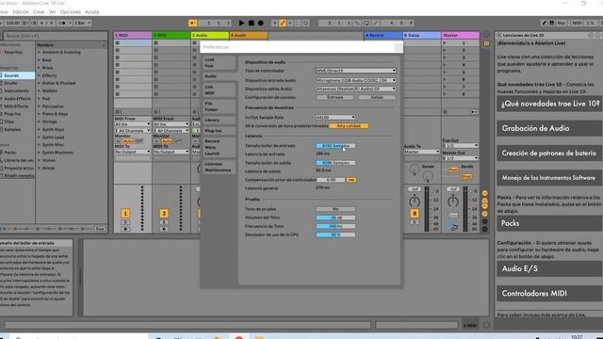Viewport: 603px width, 339px height.
Task: Select Plug-ins category in browser
Action: [x=12, y=114]
